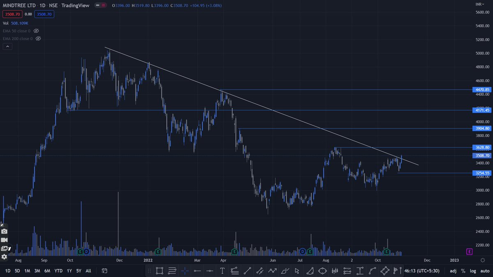Select the 3904.80 horizontal level label
The width and height of the screenshot is (493, 277).
481,128
